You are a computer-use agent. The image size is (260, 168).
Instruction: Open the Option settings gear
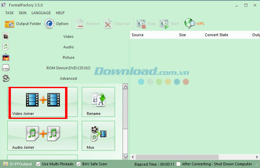56,24
